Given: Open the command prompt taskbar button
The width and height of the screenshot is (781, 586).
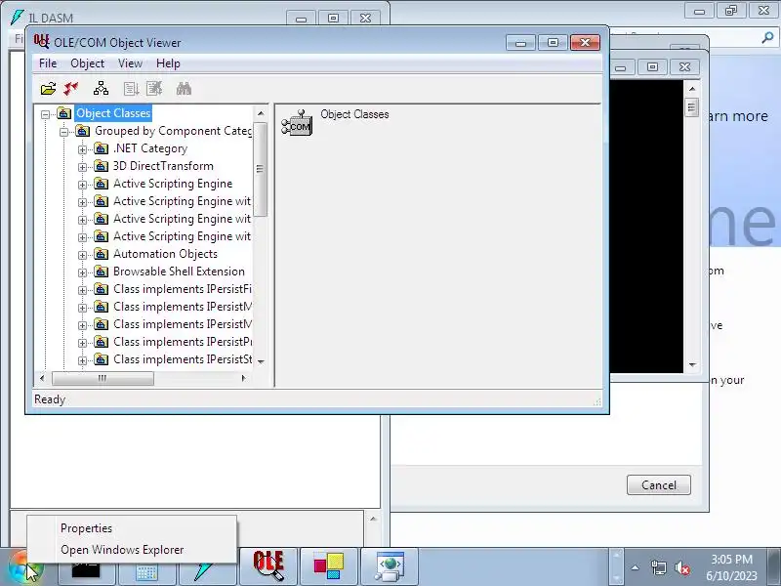Looking at the screenshot, I should click(x=86, y=568).
